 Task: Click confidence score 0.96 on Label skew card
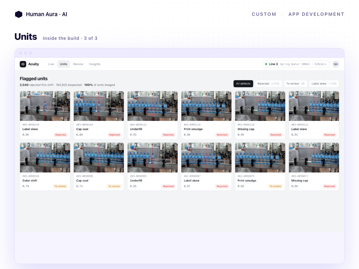tap(25, 135)
